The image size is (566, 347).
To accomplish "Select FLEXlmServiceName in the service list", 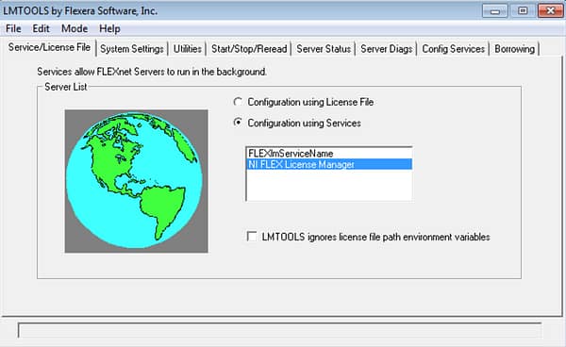I will [x=329, y=154].
